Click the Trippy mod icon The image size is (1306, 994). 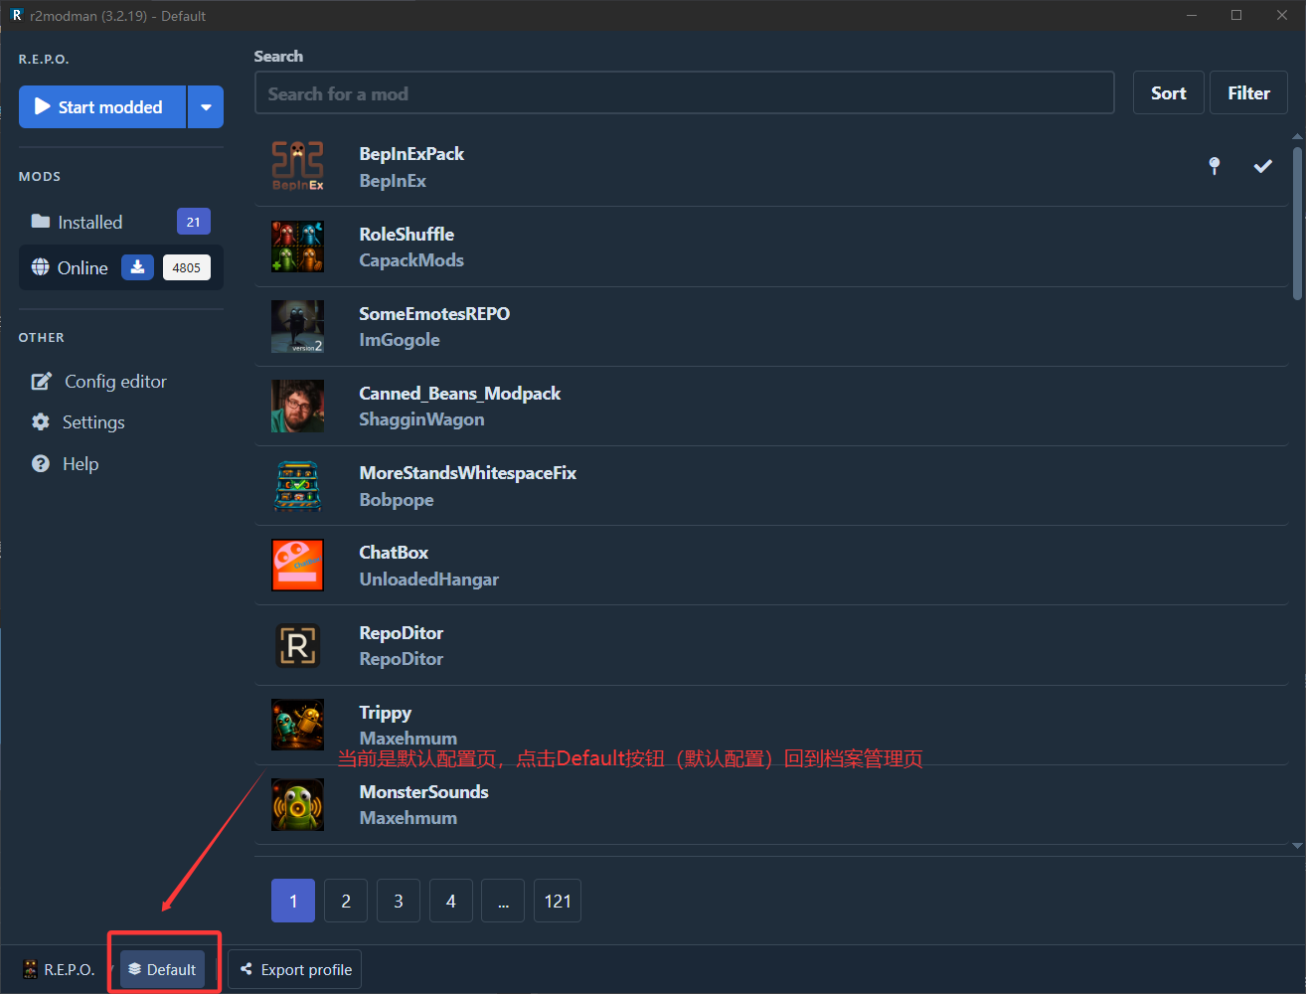coord(297,725)
